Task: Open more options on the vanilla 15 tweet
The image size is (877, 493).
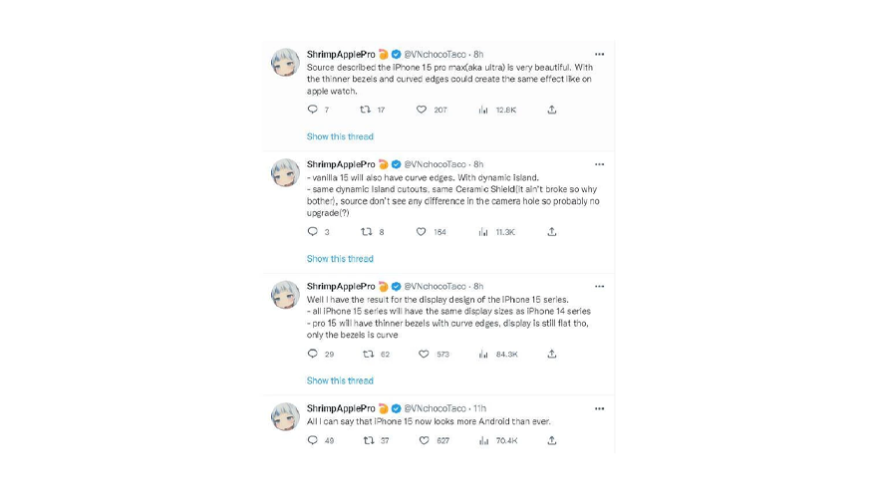Action: click(x=599, y=164)
